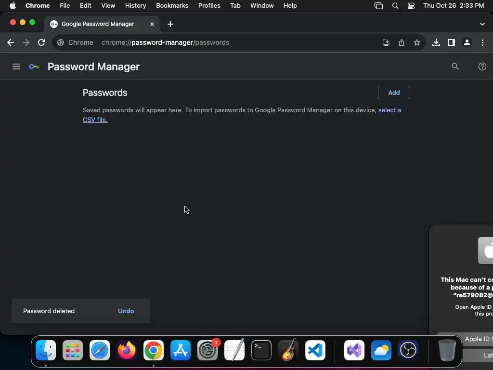Close the Google Password Manager tab
Image resolution: width=493 pixels, height=370 pixels.
(152, 24)
